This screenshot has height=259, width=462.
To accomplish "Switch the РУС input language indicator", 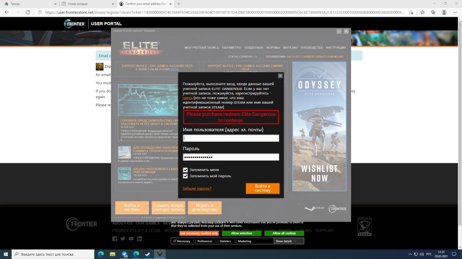I will pos(429,254).
